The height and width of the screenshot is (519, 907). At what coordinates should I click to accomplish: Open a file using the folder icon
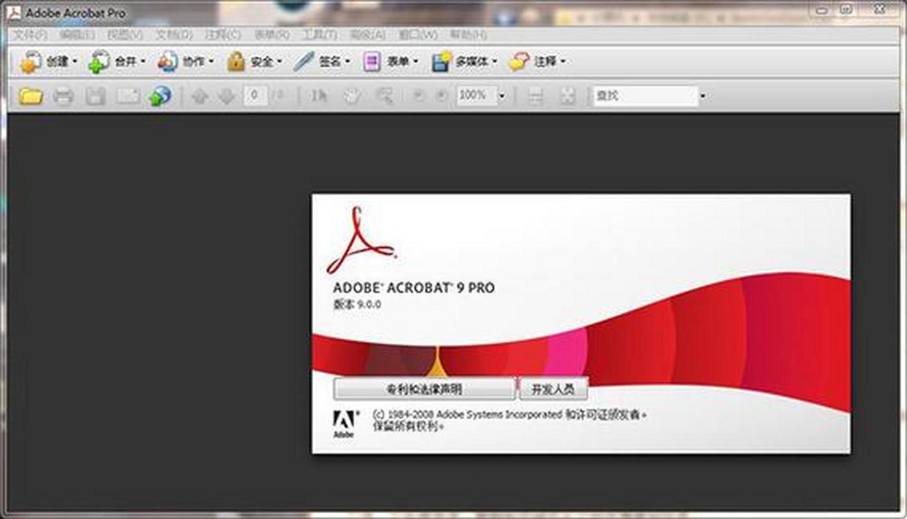(x=29, y=95)
